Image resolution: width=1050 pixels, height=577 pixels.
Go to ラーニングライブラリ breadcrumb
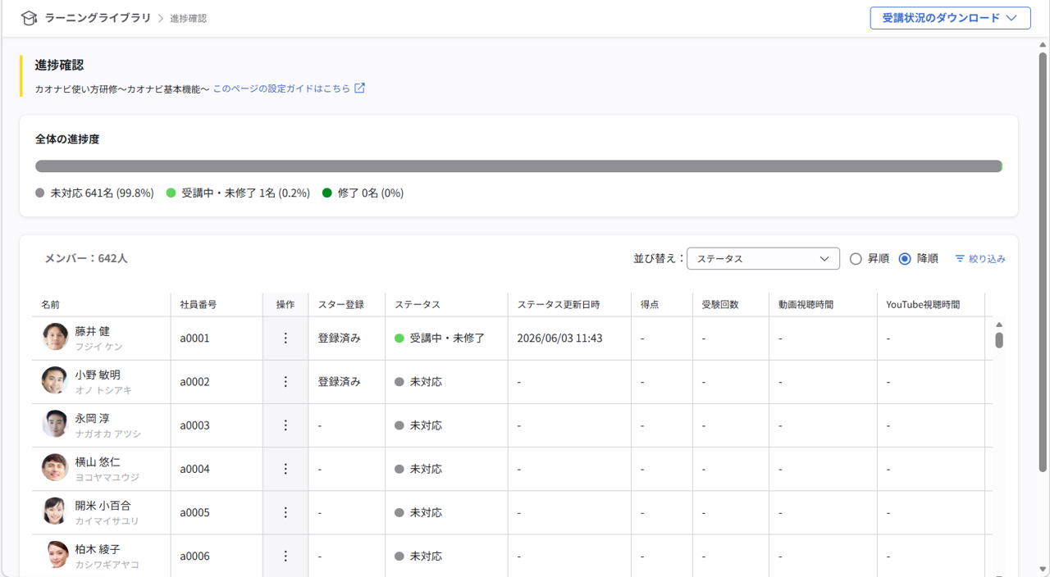point(98,17)
